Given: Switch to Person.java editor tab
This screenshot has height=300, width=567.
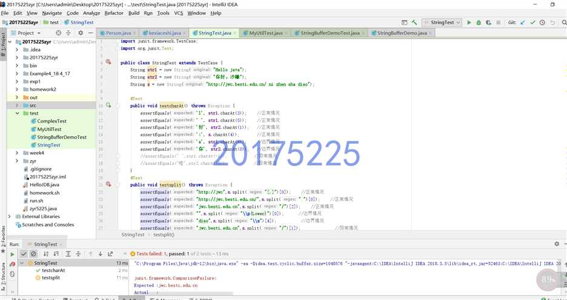Looking at the screenshot, I should 118,33.
